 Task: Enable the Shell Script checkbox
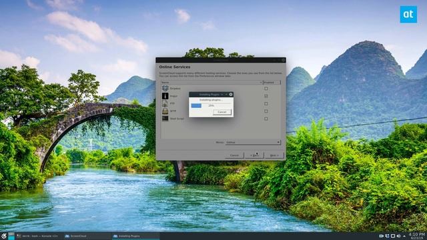266,119
